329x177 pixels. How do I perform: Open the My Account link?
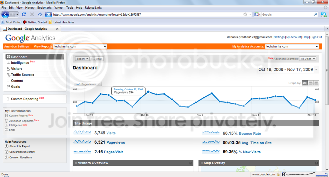coord(294,37)
